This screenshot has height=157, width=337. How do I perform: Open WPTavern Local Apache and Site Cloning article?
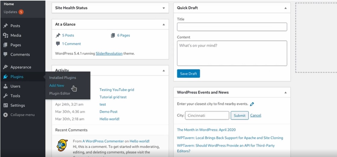click(230, 138)
